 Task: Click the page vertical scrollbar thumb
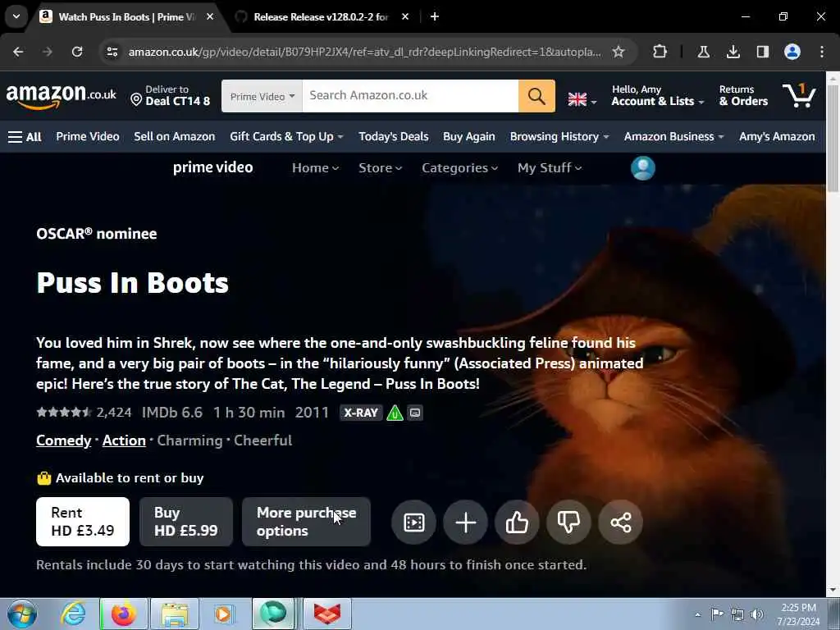pyautogui.click(x=833, y=137)
